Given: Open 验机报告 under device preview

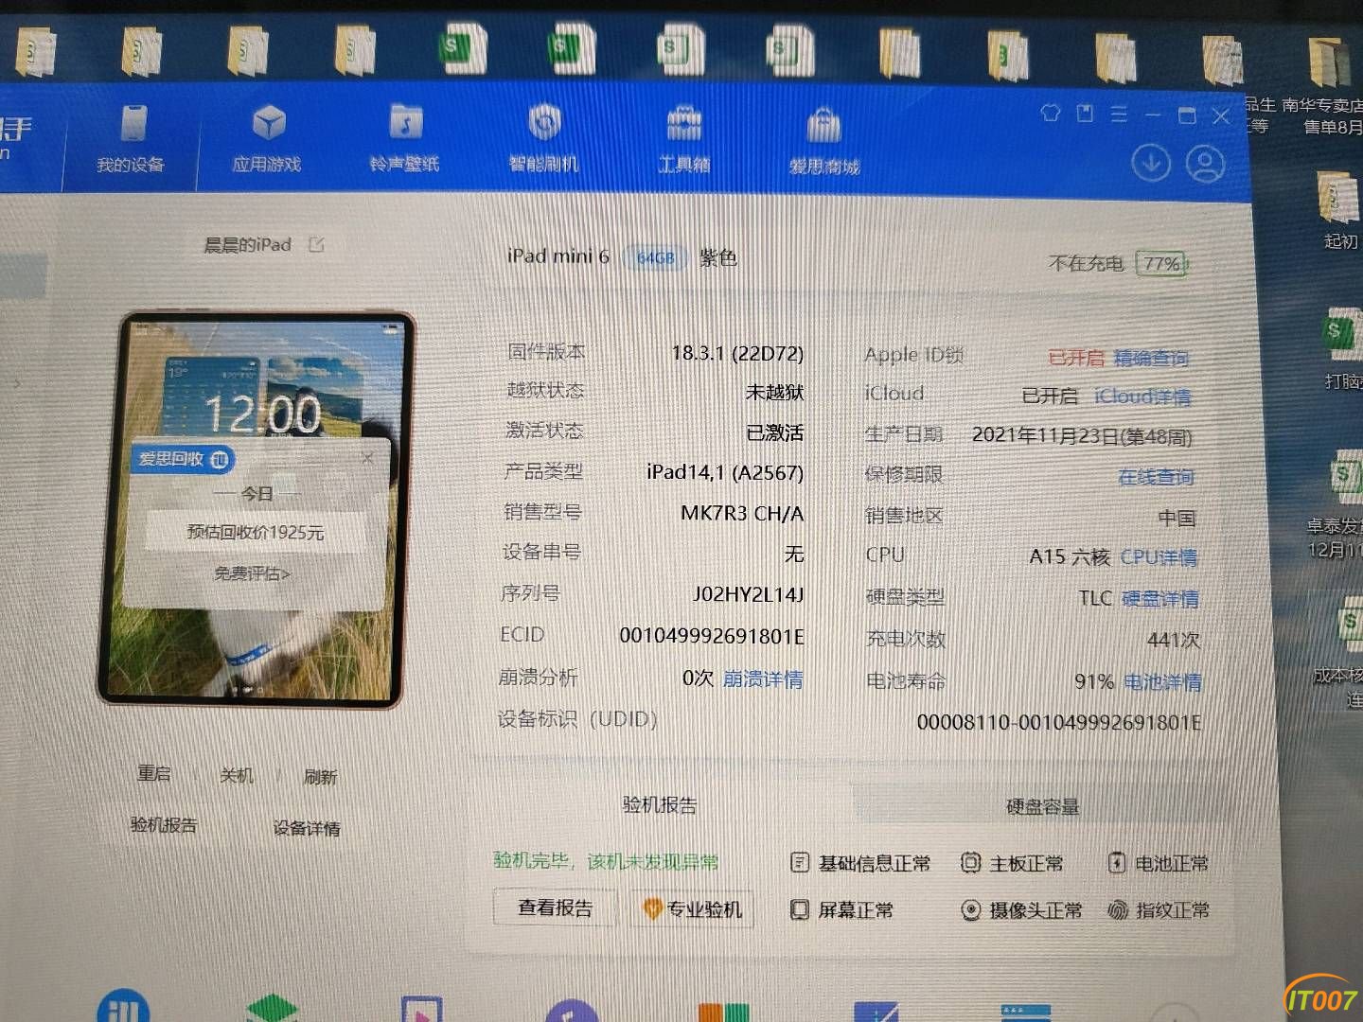Looking at the screenshot, I should tap(164, 824).
